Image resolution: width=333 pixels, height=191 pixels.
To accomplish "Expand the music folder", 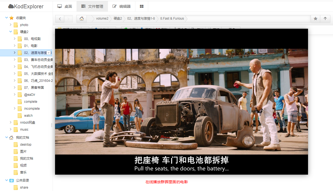I will click(x=10, y=129).
